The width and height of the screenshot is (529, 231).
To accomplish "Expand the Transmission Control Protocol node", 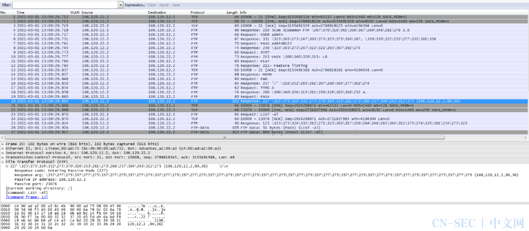I will pos(3,157).
